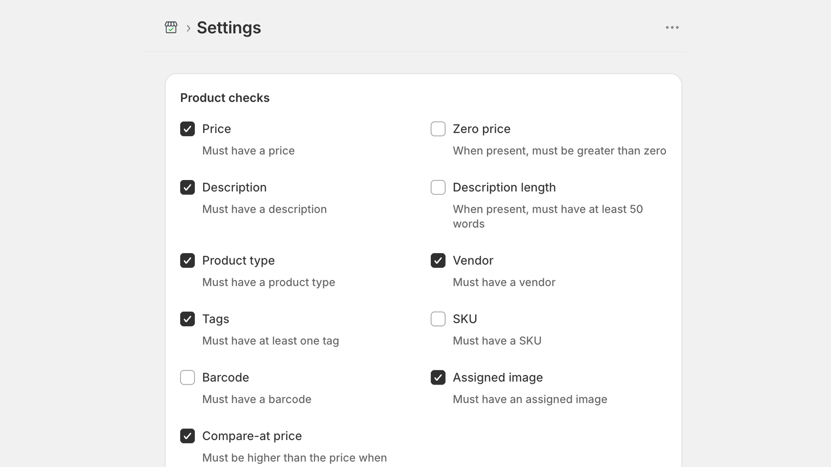The height and width of the screenshot is (467, 831).
Task: Click the Zero price label text
Action: tap(481, 129)
